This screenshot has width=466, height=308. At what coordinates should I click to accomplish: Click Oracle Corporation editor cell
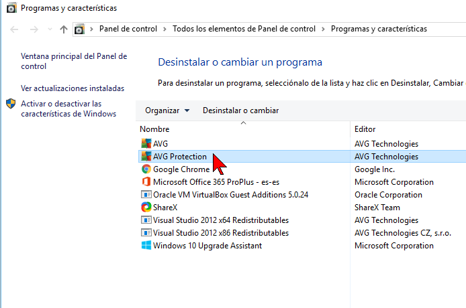pyautogui.click(x=388, y=195)
